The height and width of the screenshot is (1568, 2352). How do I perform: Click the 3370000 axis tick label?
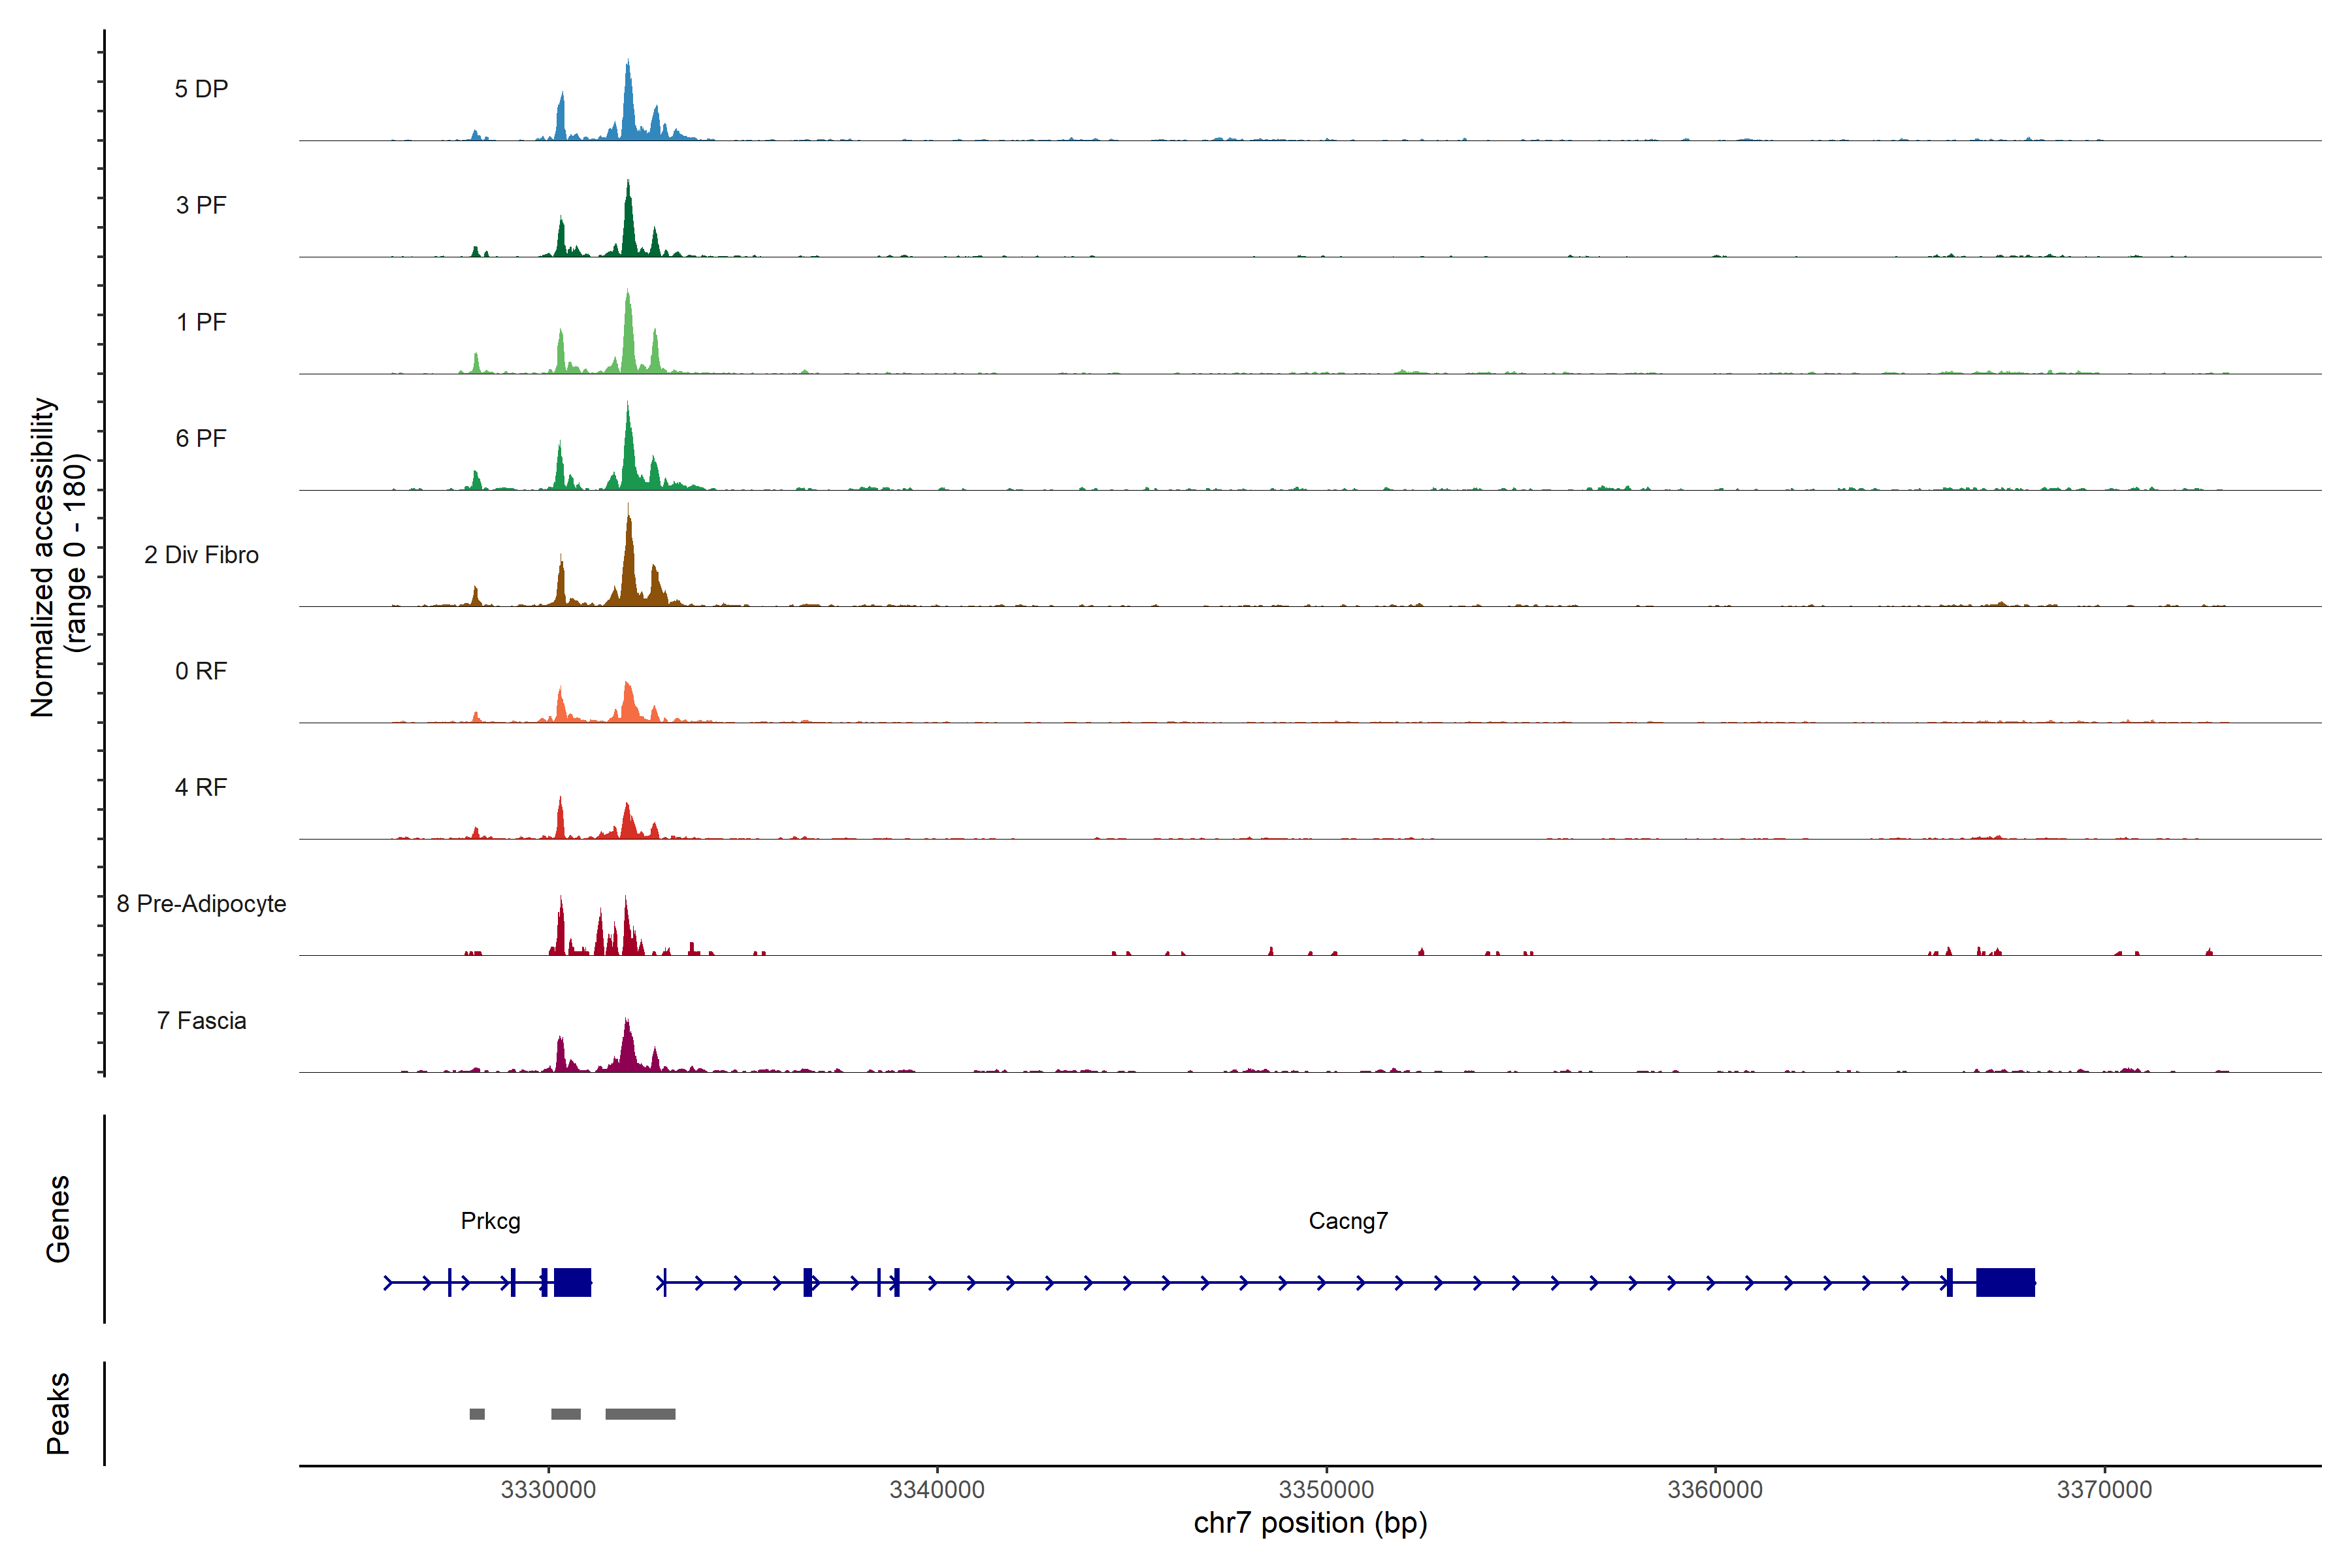[2104, 1489]
